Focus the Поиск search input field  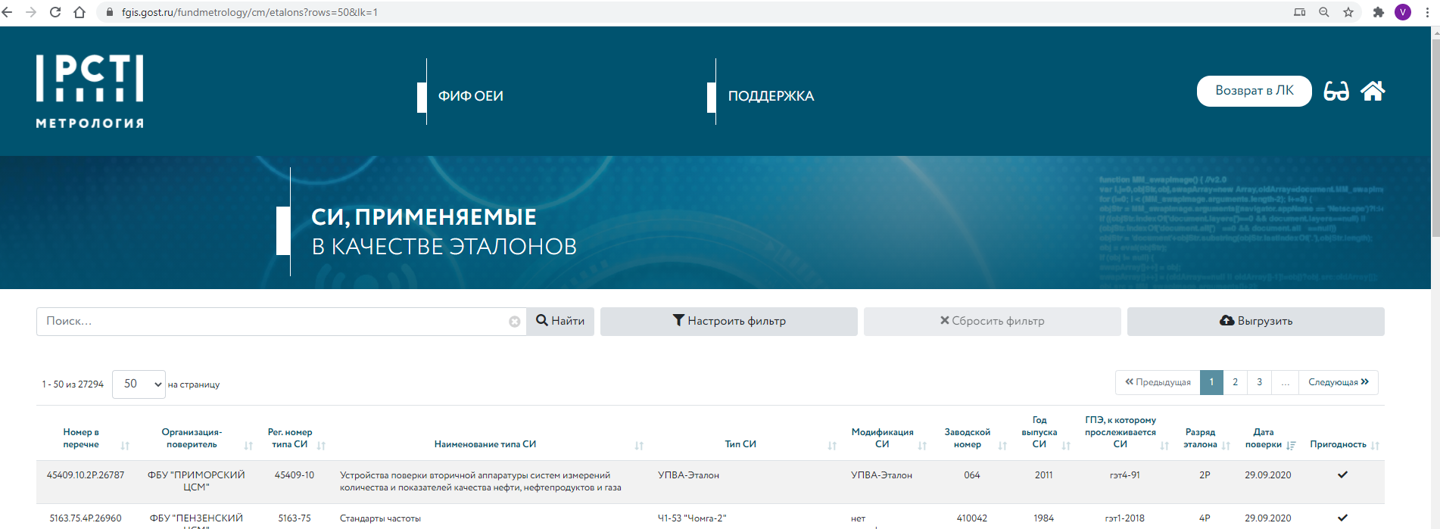click(x=273, y=322)
